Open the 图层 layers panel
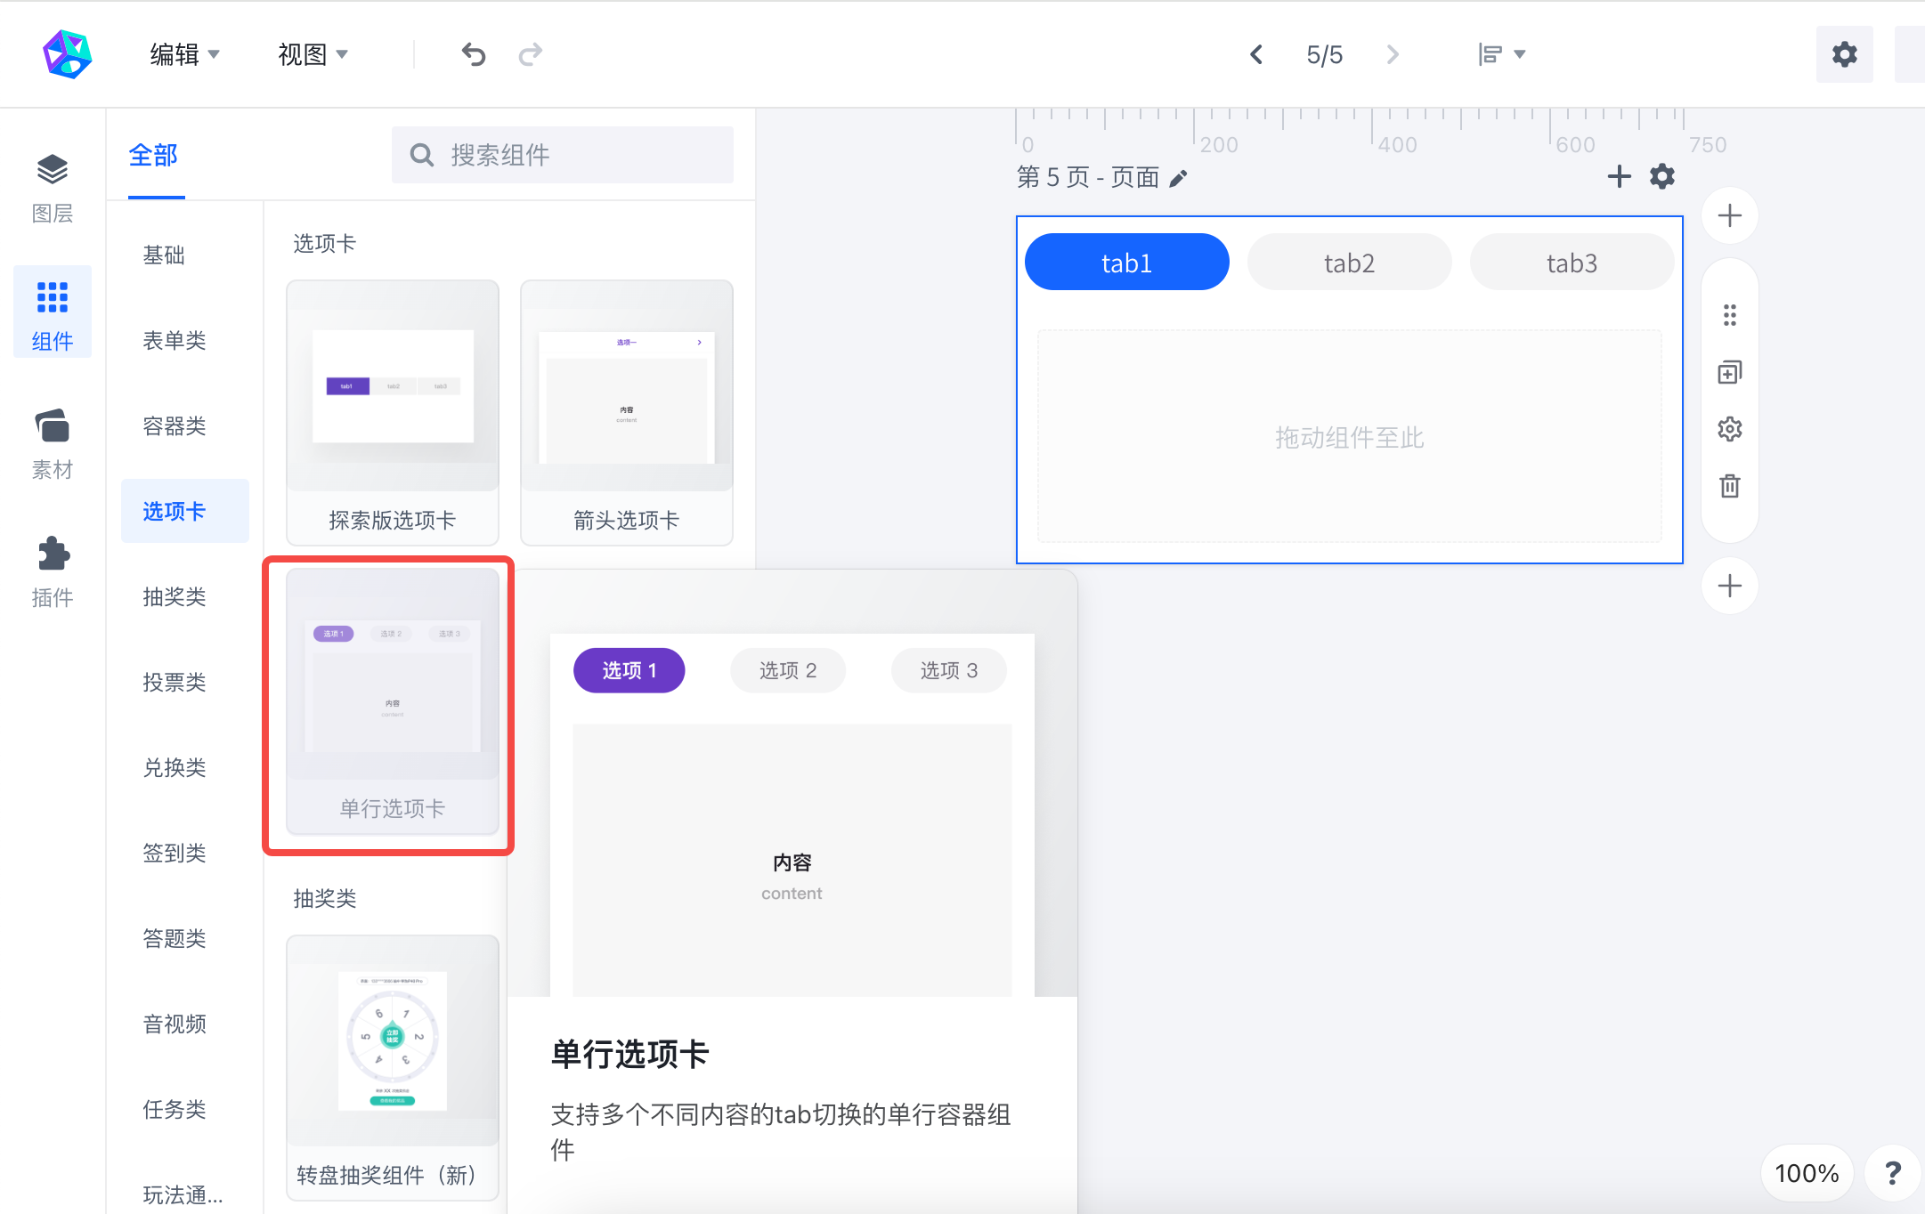The image size is (1925, 1214). click(53, 189)
